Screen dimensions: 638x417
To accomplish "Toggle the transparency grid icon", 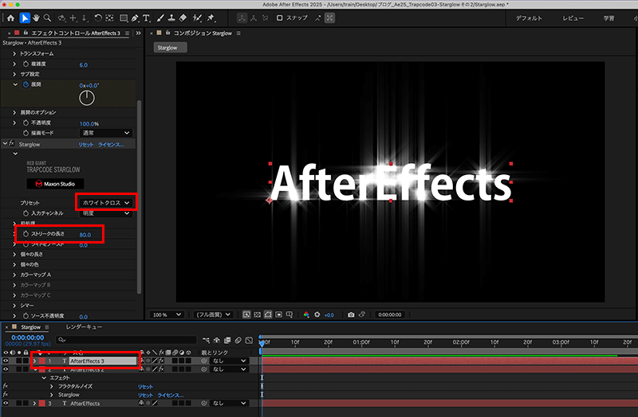I will [x=257, y=314].
